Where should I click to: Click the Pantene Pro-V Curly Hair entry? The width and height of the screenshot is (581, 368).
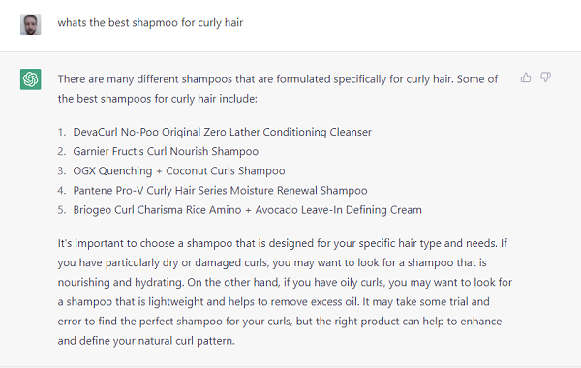pyautogui.click(x=220, y=191)
